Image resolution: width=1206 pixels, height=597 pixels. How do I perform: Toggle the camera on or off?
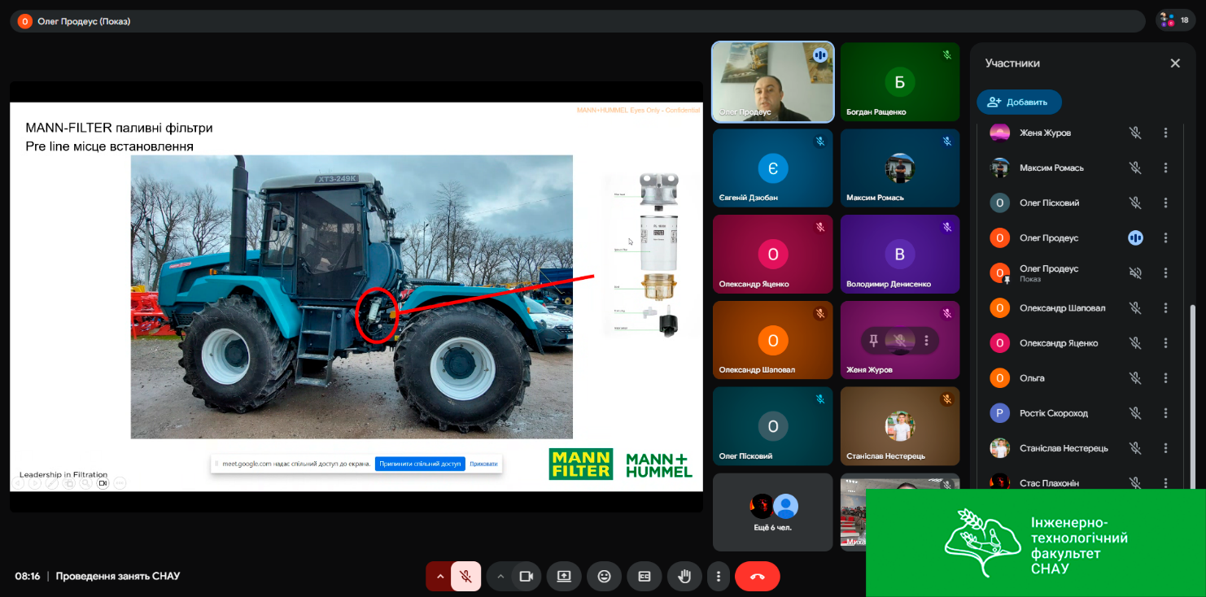coord(526,576)
